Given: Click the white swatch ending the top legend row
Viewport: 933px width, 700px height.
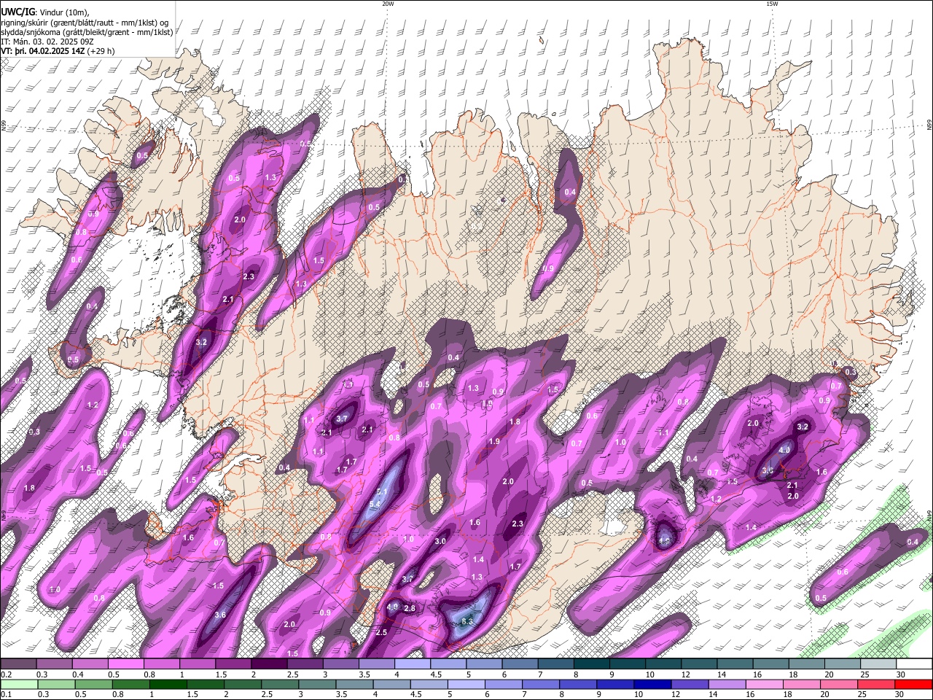Looking at the screenshot, I should tap(913, 664).
